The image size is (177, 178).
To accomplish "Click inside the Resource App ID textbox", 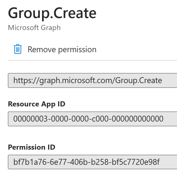I will click(x=93, y=119).
